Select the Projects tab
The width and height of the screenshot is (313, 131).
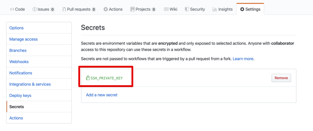coord(143,9)
